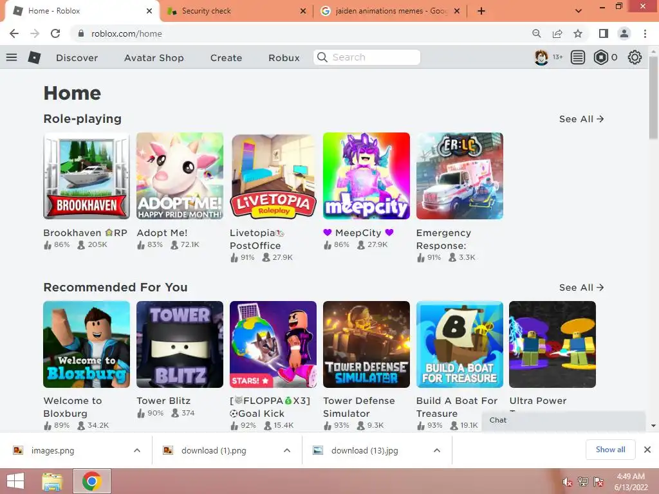This screenshot has height=494, width=659.
Task: Open the Avatar Shop page
Action: pos(154,58)
